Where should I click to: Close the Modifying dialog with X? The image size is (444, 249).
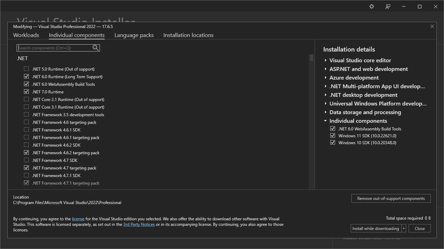click(x=432, y=26)
